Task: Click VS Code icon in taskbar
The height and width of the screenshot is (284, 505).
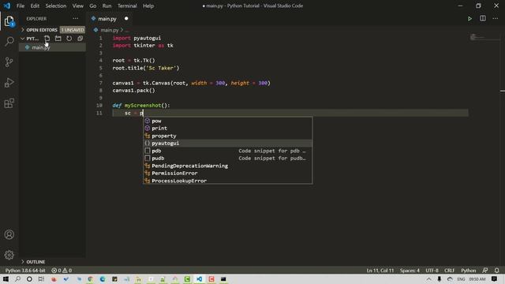Action: [199, 278]
